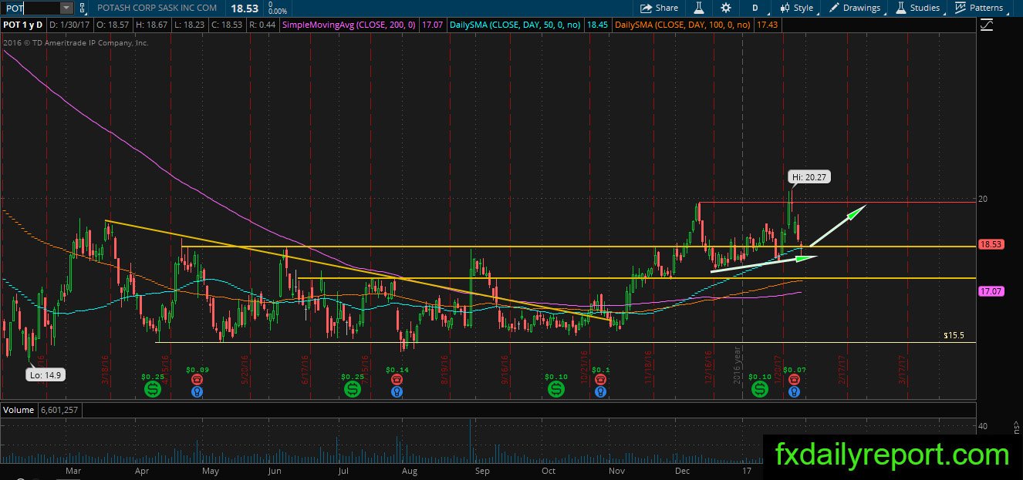Click the POTASH CORP SASK INC COM name
Image resolution: width=1023 pixels, height=480 pixels.
tap(156, 8)
